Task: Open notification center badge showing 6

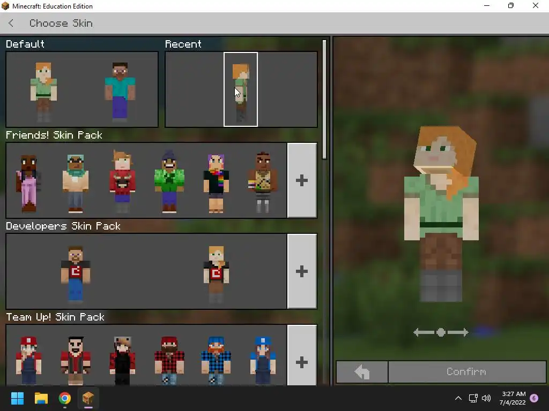Action: pos(534,398)
